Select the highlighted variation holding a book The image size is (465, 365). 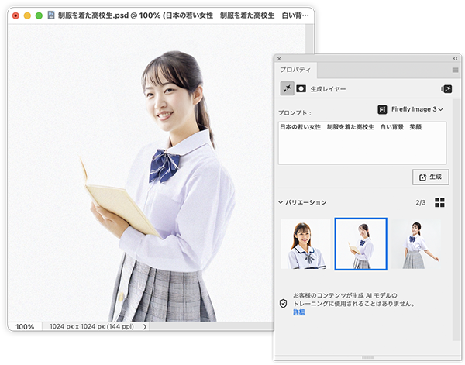[x=360, y=244]
